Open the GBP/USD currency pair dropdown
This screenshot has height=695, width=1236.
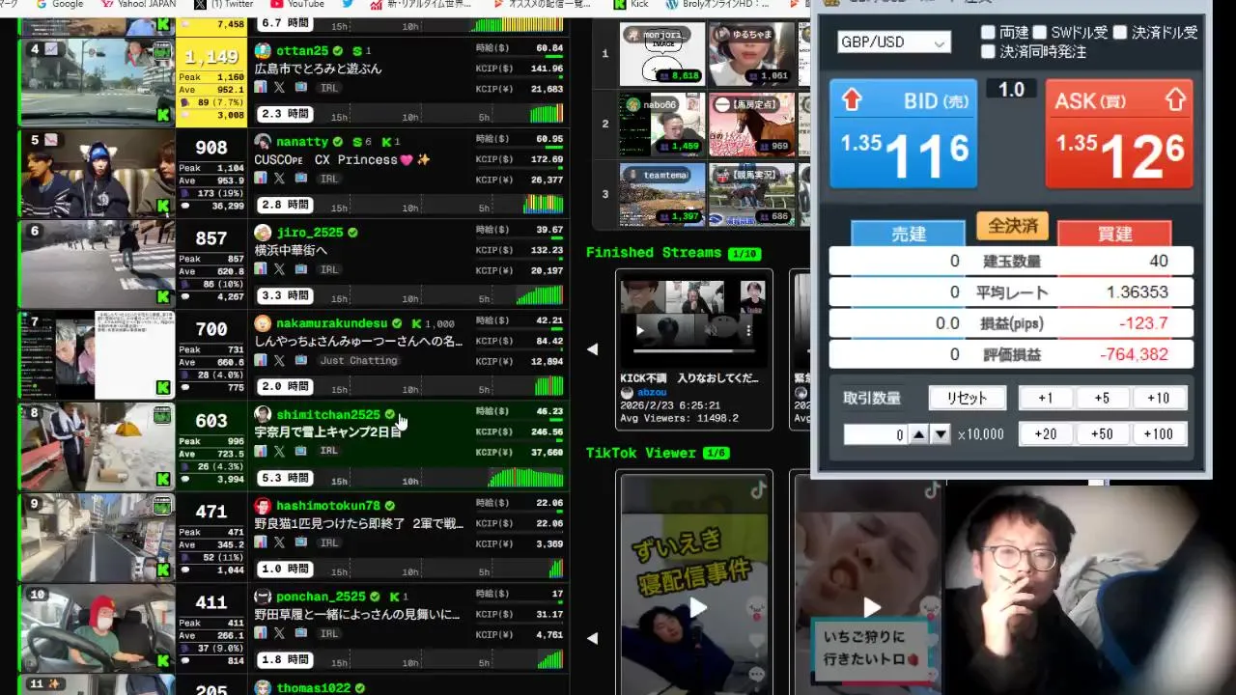[893, 42]
